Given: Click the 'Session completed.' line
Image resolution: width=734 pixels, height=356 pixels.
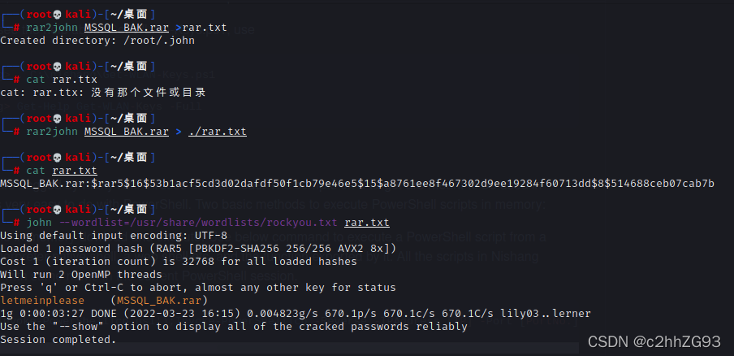Looking at the screenshot, I should [x=58, y=340].
